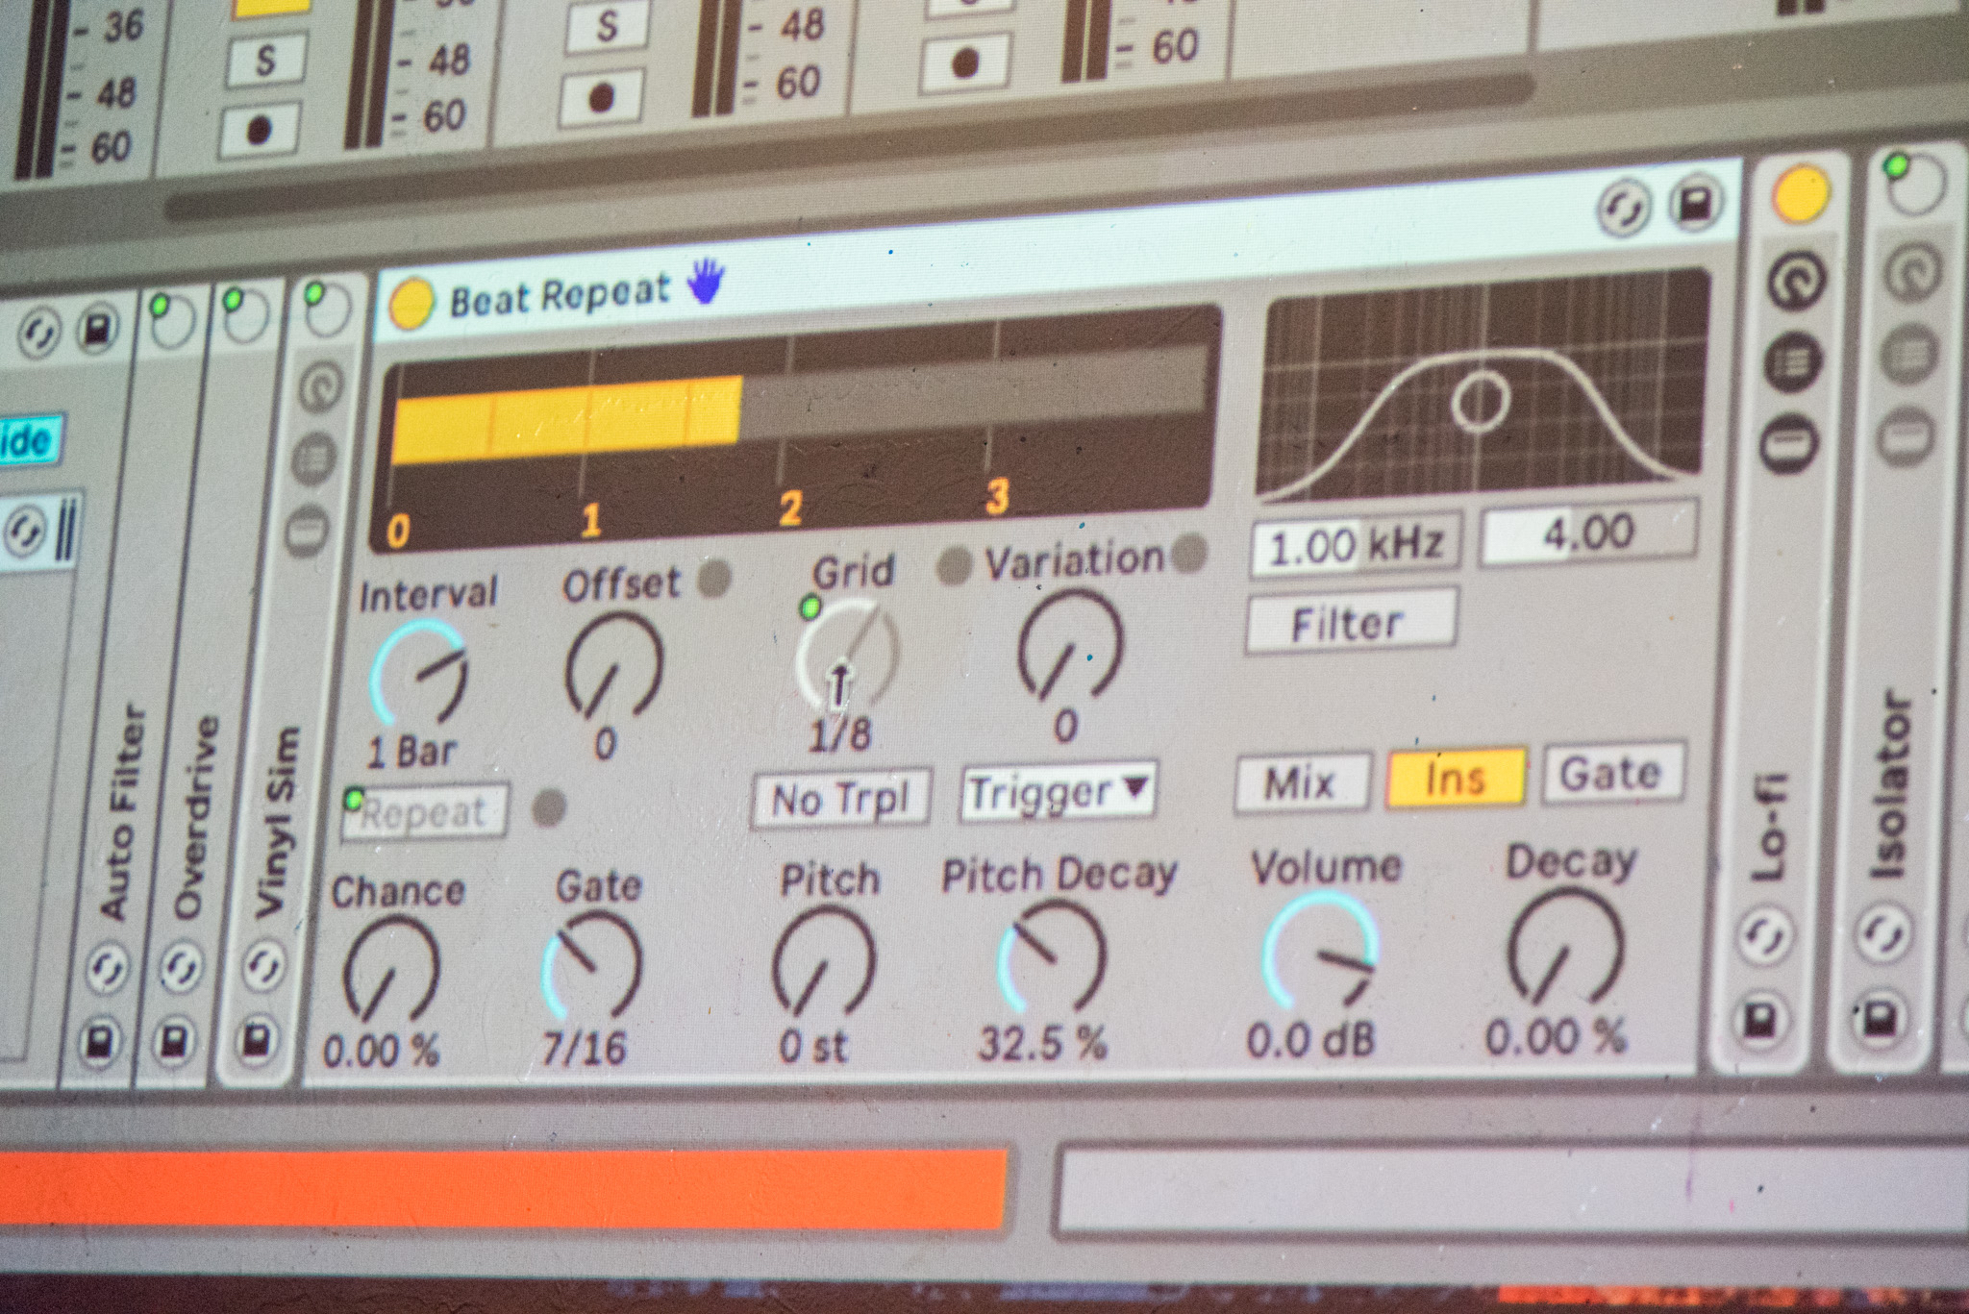The width and height of the screenshot is (1969, 1314).
Task: Click the Offset knob
Action: 614,664
